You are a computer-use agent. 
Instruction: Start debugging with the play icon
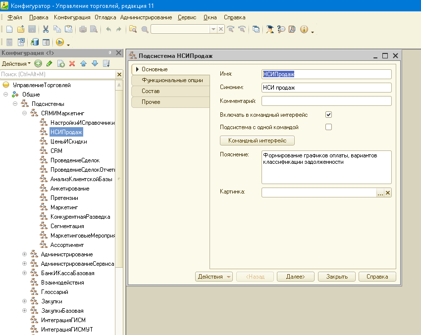[60, 43]
